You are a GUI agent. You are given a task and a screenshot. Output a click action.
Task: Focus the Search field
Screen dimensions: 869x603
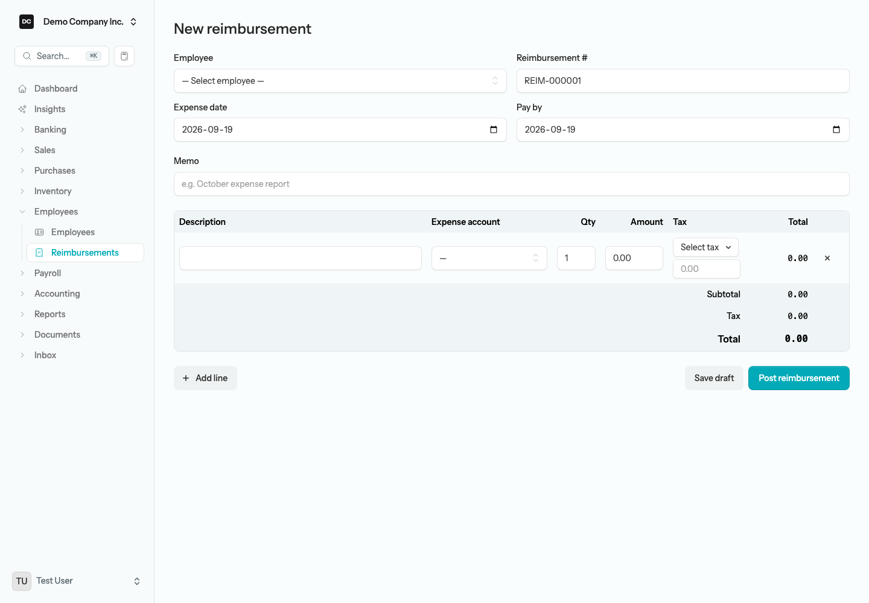tap(62, 56)
